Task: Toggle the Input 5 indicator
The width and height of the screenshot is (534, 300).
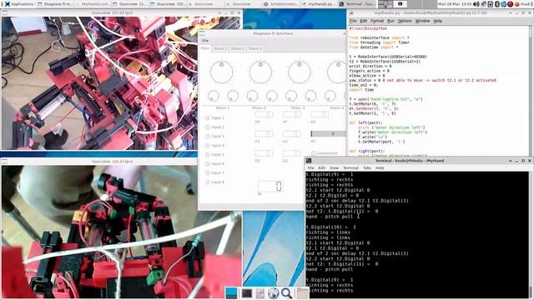Action: pyautogui.click(x=208, y=155)
